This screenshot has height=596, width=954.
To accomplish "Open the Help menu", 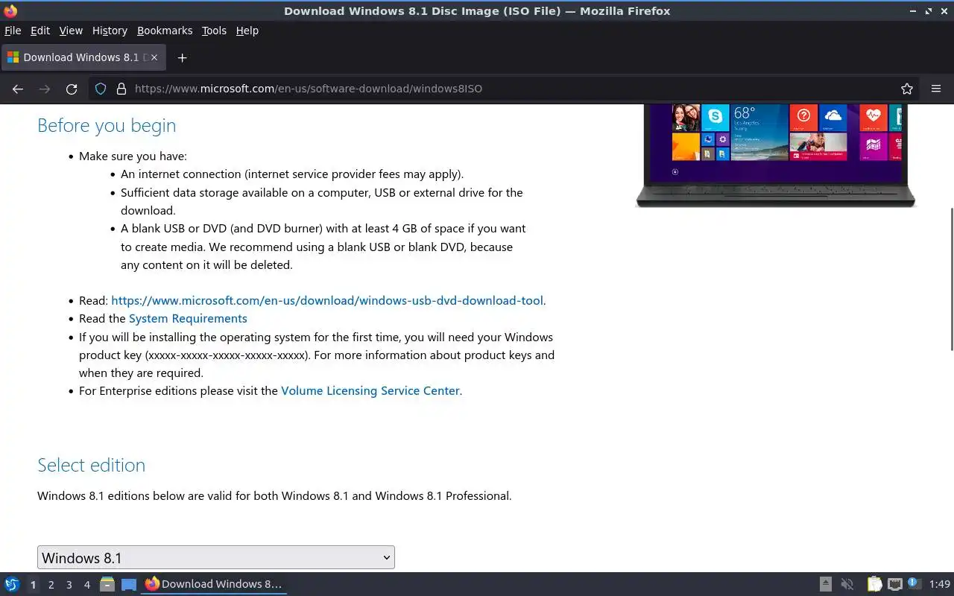I will click(x=247, y=31).
